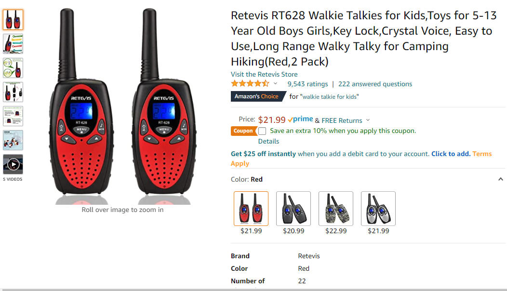Enable the 10% coupon checkbox
Viewport: 507px width, 291px height.
coord(262,131)
